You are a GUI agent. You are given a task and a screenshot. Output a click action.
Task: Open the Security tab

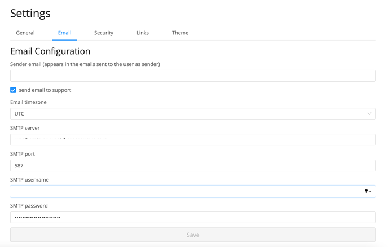point(104,33)
